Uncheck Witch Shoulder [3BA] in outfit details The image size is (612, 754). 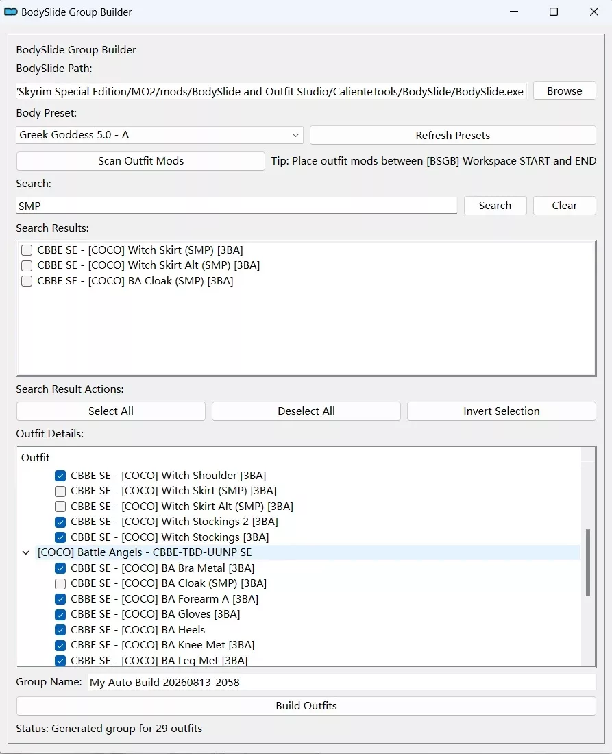tap(60, 476)
